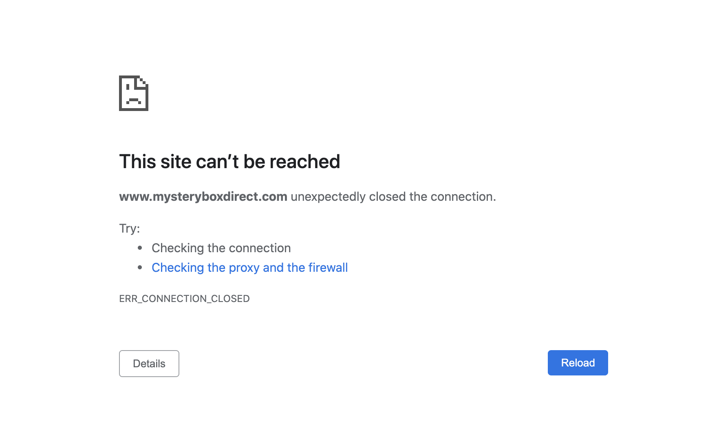Click "unexpectedly closed the connection" message text
719x444 pixels.
tap(393, 197)
